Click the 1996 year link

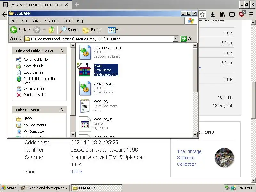pos(76,172)
